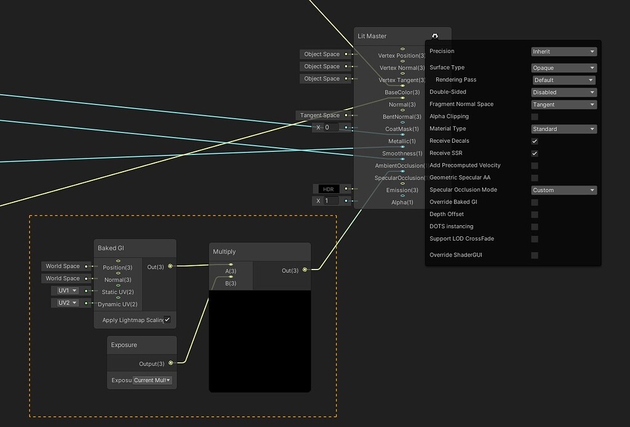Screen dimensions: 630x427
Task: Enable the Alpha Clipping checkbox
Action: click(x=534, y=116)
